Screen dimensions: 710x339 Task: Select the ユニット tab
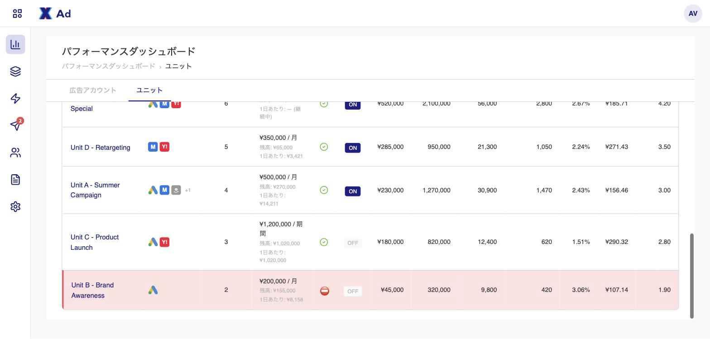point(149,90)
